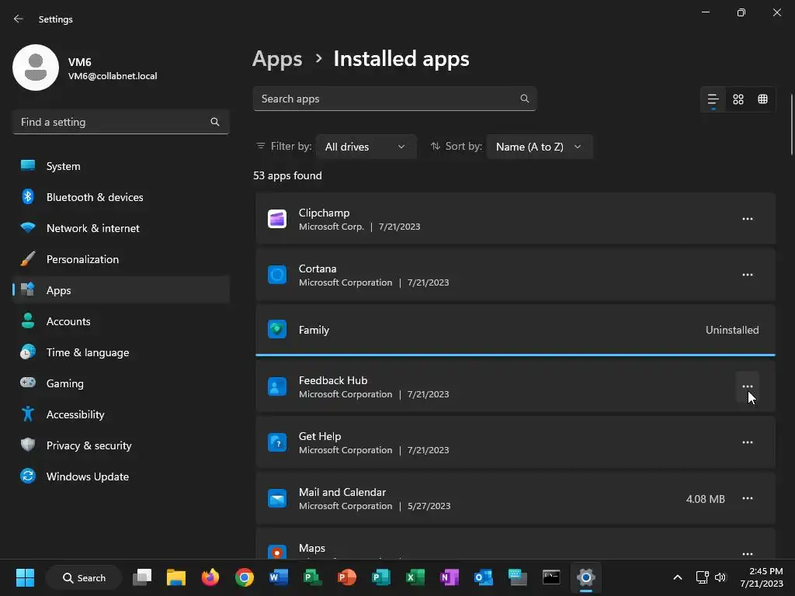795x596 pixels.
Task: Expand the Filter by All drives dropdown
Action: pyautogui.click(x=366, y=147)
